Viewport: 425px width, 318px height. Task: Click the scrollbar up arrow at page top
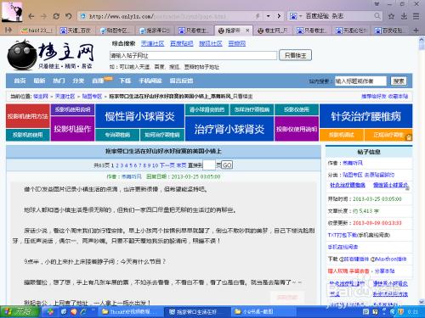click(422, 40)
